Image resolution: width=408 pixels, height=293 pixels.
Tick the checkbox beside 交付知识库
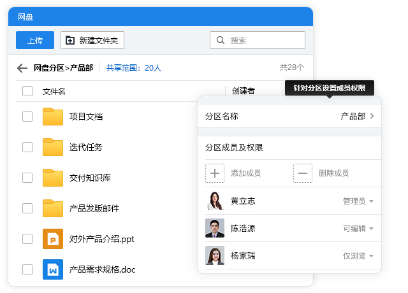pyautogui.click(x=27, y=178)
